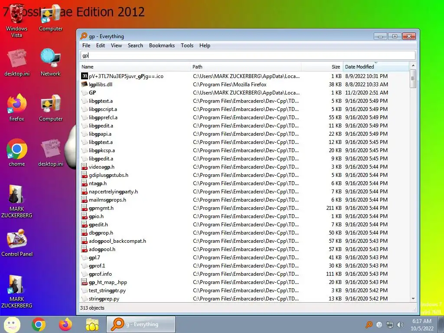Launch Firefox from the taskbar
The height and width of the screenshot is (333, 444).
click(65, 324)
